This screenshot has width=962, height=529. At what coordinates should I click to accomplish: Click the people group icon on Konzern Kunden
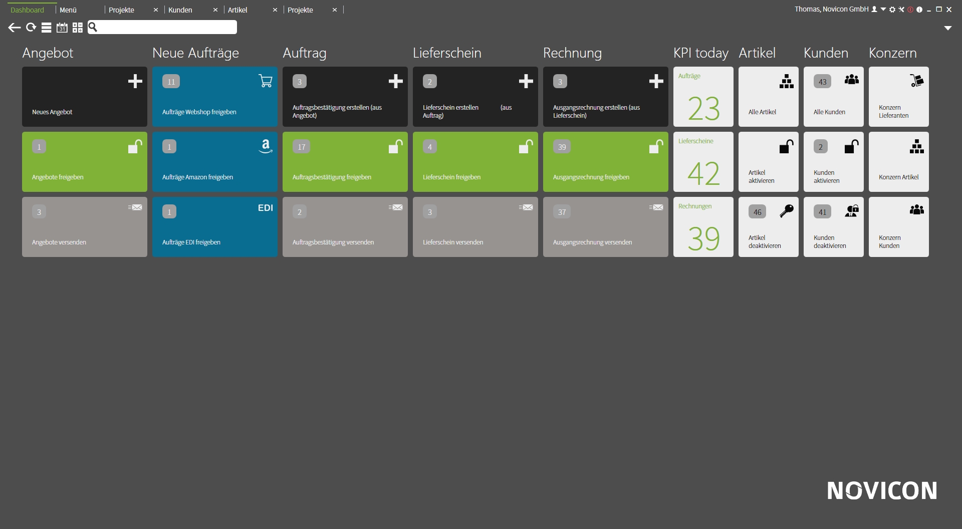[917, 209]
